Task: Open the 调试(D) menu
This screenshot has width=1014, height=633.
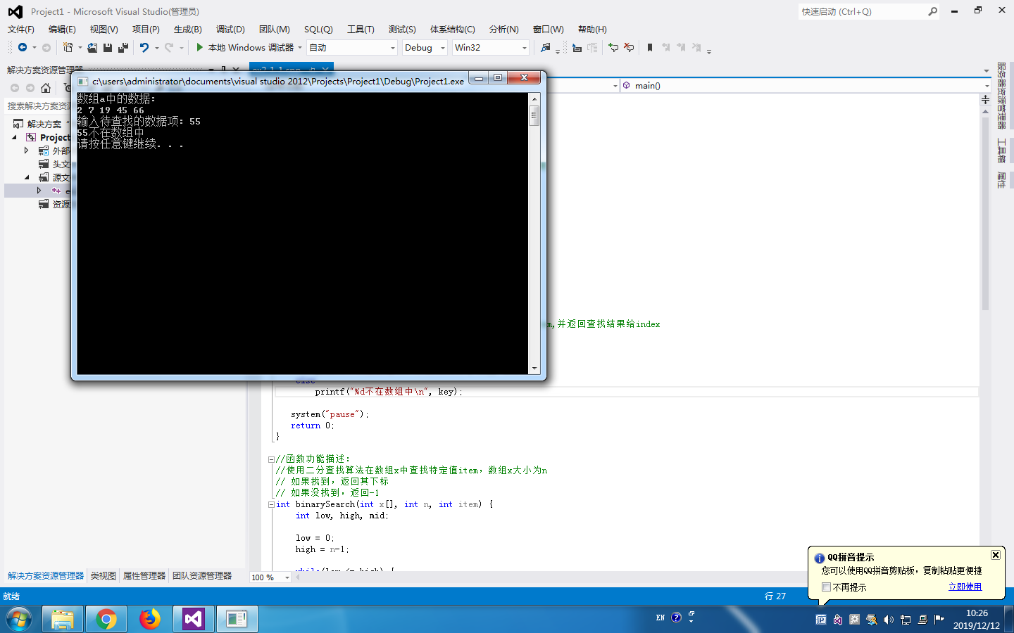Action: [x=230, y=30]
